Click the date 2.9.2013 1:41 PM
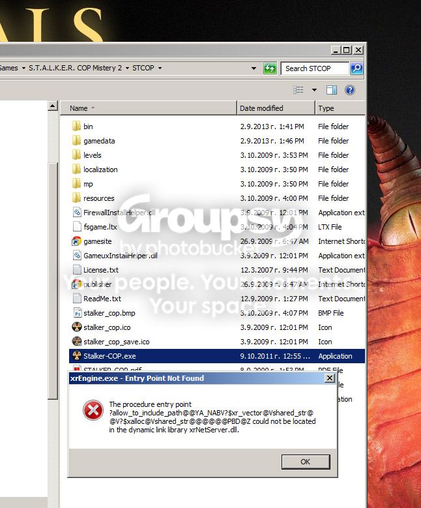 [272, 127]
